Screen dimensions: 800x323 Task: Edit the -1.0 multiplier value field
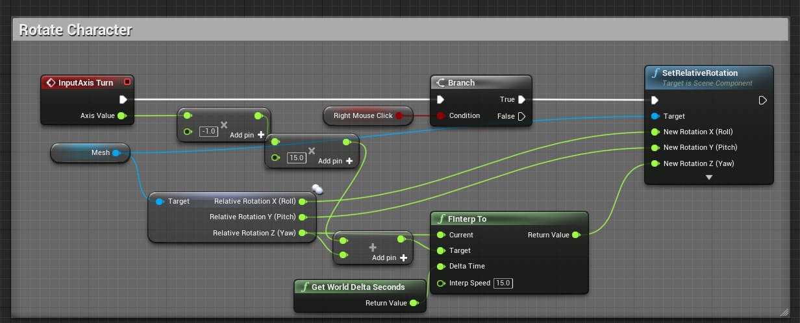208,131
